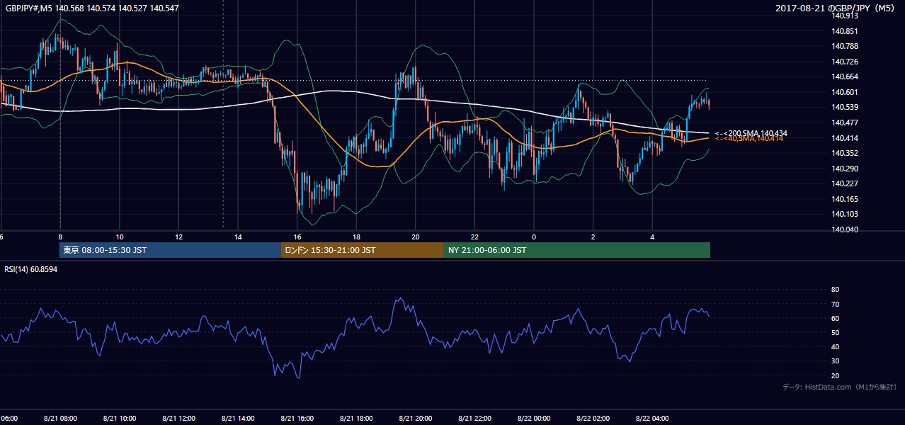Click hour tick 12 under price chart

(178, 237)
